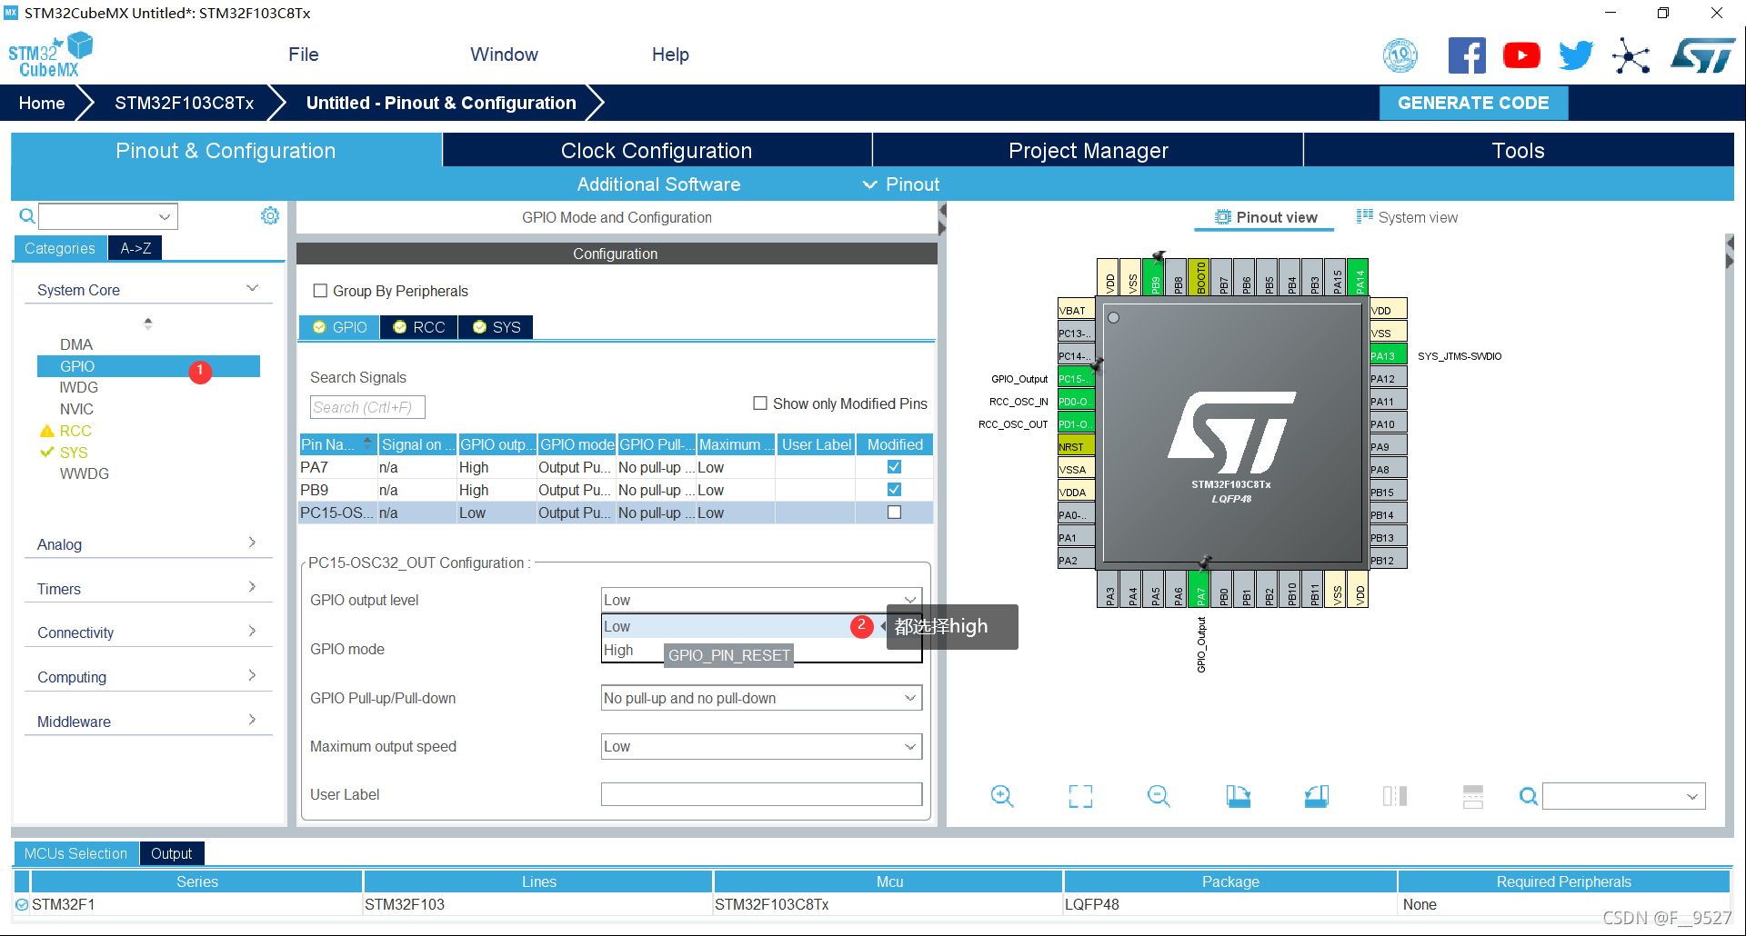Screen dimensions: 1746x936
Task: Click the PB9 pin on the chip
Action: tap(1154, 277)
